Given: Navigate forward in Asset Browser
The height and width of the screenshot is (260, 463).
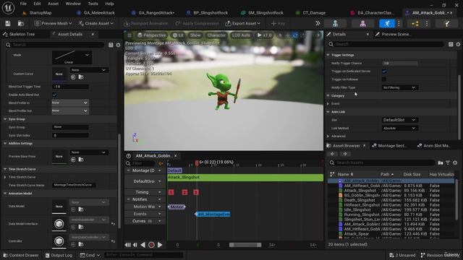Looking at the screenshot, I should 344,154.
